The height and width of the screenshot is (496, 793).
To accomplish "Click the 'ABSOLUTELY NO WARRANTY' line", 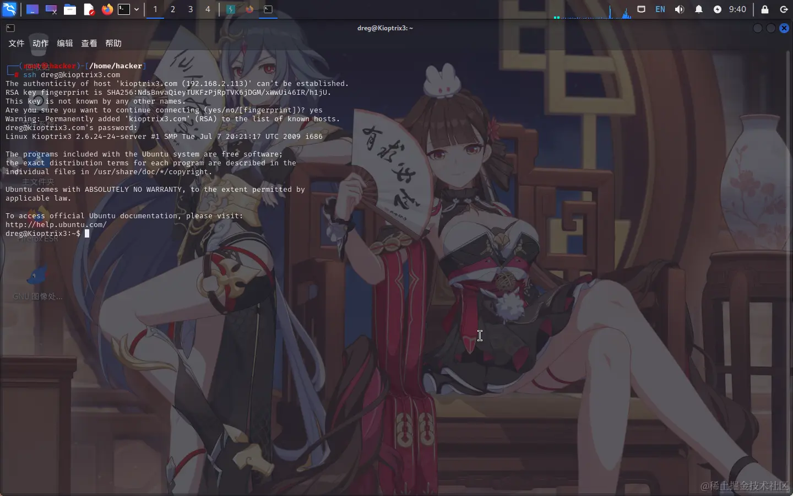I will pyautogui.click(x=155, y=190).
